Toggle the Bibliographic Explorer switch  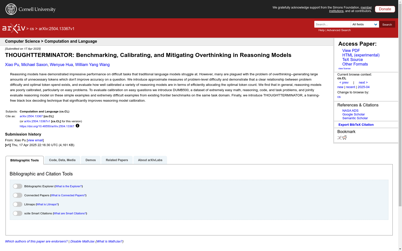tap(18, 186)
